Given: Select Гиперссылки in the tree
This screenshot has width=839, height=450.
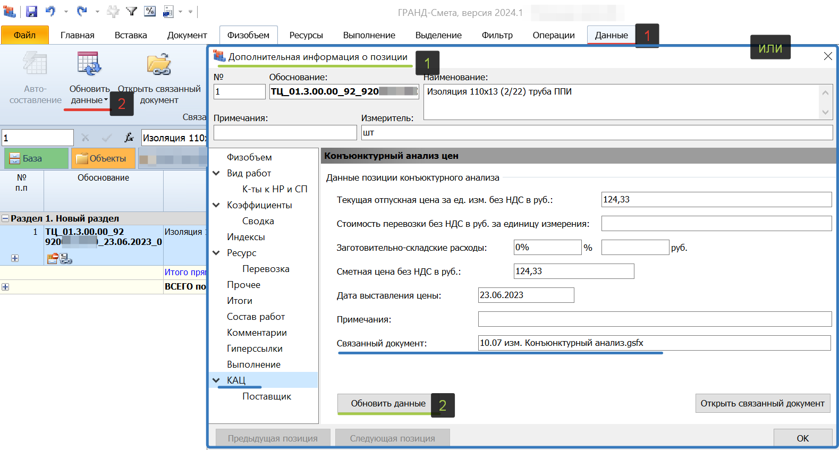Looking at the screenshot, I should click(255, 349).
